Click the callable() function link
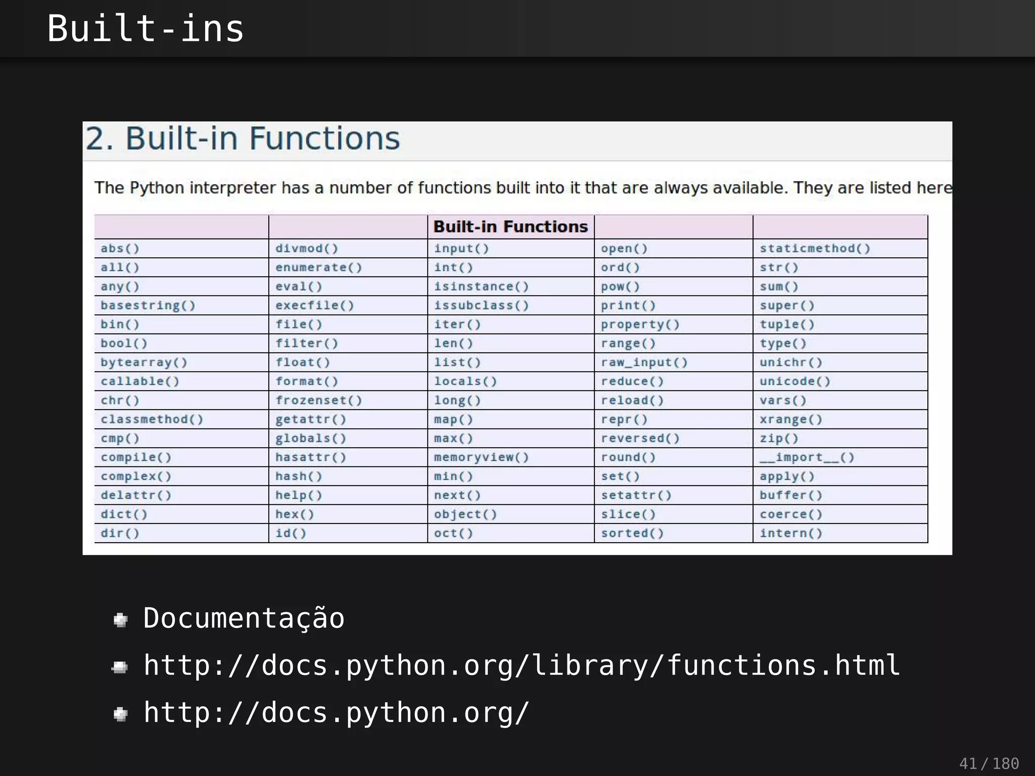The height and width of the screenshot is (776, 1035). 139,381
